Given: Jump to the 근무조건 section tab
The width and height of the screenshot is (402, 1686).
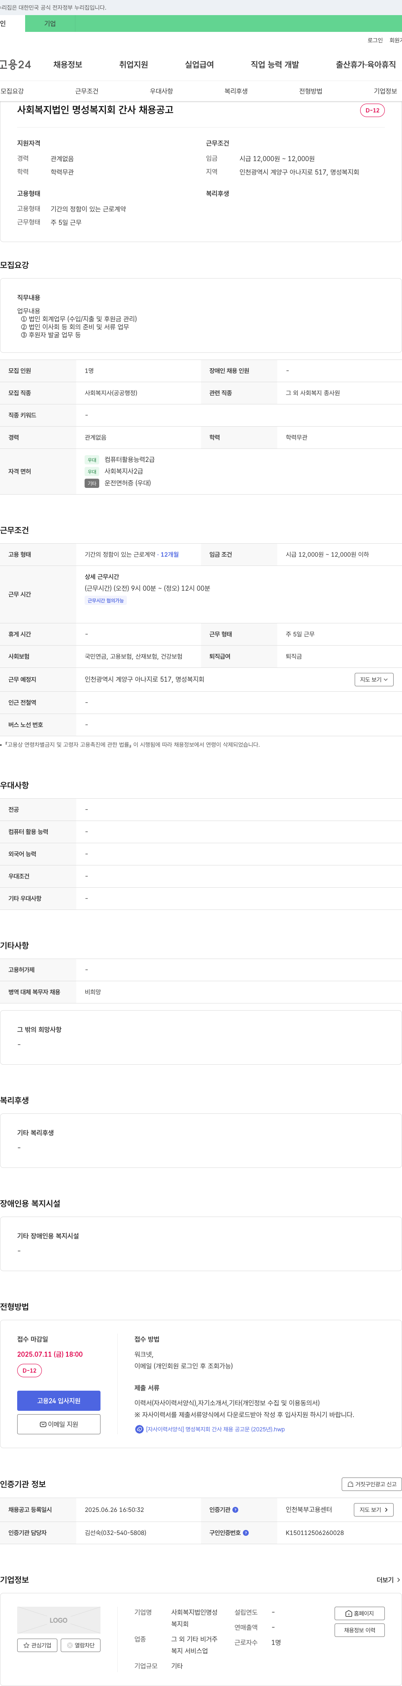Looking at the screenshot, I should (87, 91).
